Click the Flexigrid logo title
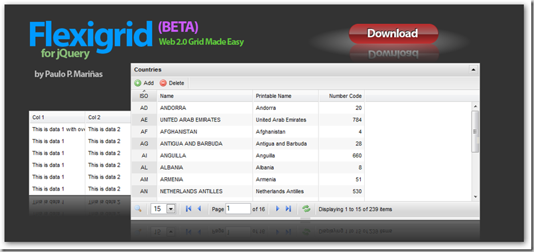The width and height of the screenshot is (534, 252). point(91,36)
